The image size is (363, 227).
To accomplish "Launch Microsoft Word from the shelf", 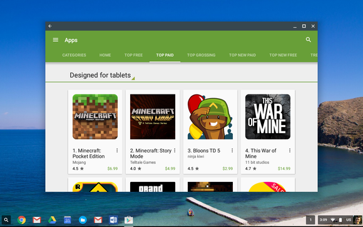I will coord(113,220).
